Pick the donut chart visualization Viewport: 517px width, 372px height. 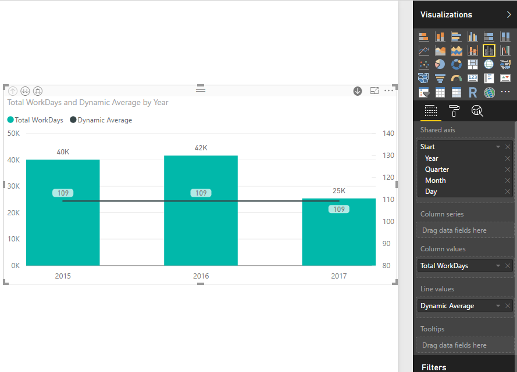coord(457,64)
